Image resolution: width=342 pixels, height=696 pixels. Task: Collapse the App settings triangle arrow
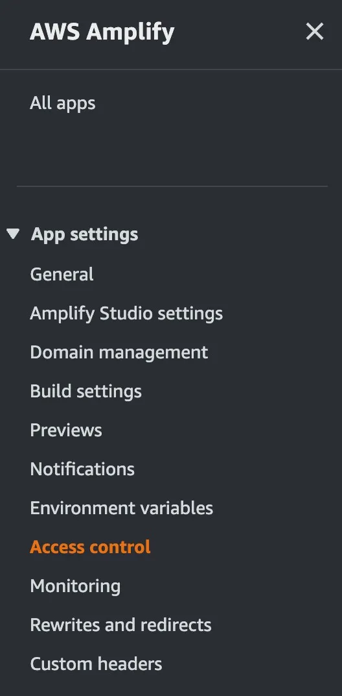coord(14,234)
